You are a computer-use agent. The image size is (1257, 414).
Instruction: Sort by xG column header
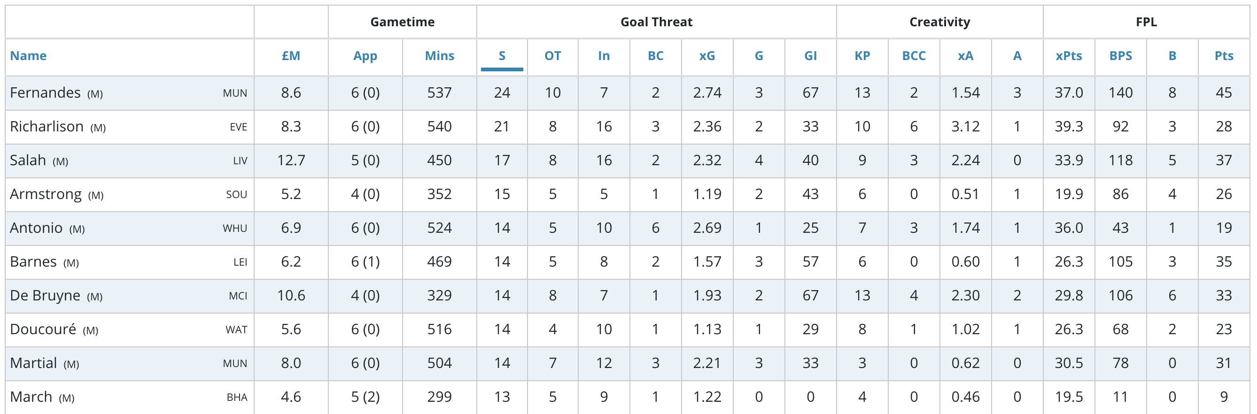(x=706, y=55)
